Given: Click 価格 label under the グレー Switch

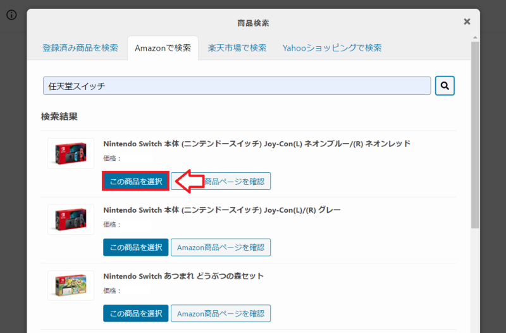Looking at the screenshot, I should [112, 225].
